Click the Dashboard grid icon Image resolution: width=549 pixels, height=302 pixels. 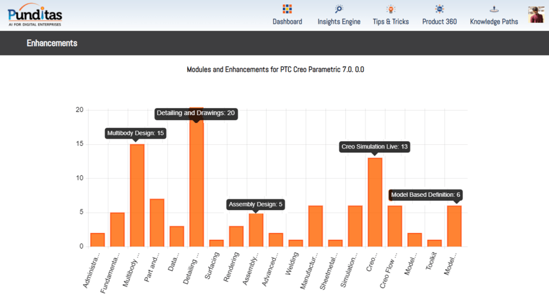[287, 9]
